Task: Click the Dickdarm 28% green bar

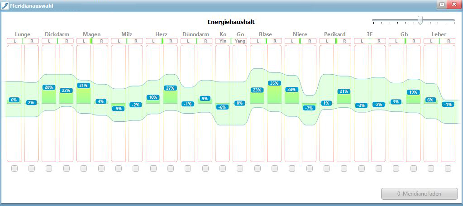Action: [49, 96]
